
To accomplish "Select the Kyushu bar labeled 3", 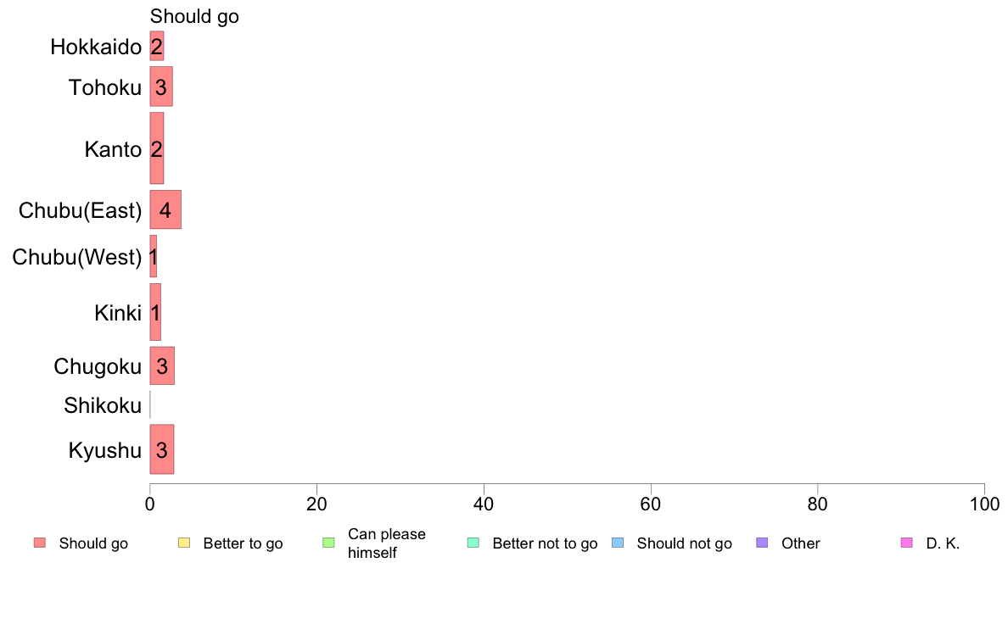I will pyautogui.click(x=162, y=449).
